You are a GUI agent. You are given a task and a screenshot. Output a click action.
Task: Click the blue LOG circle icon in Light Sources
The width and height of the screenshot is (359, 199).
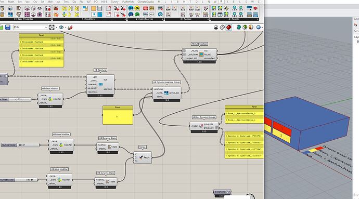click(x=131, y=9)
